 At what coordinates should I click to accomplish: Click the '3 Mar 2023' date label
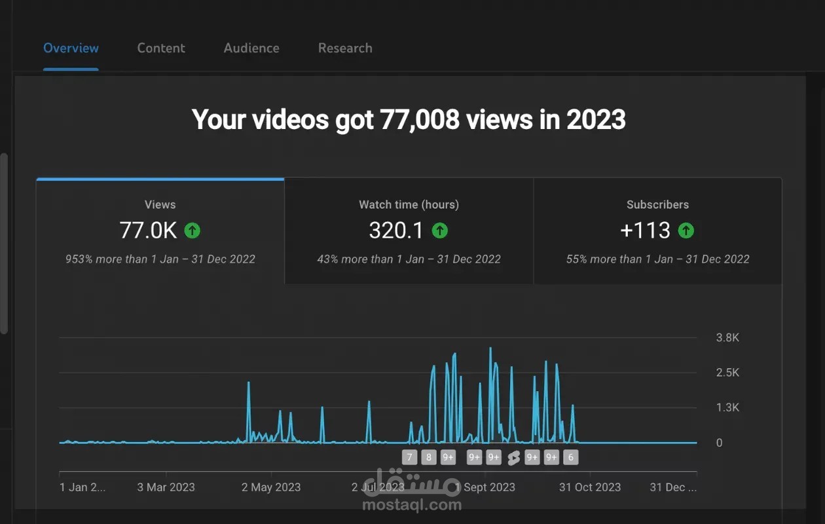[x=166, y=487]
